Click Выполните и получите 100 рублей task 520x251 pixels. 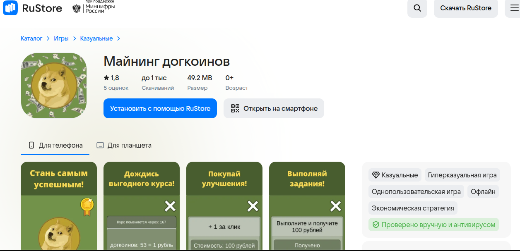(x=307, y=227)
